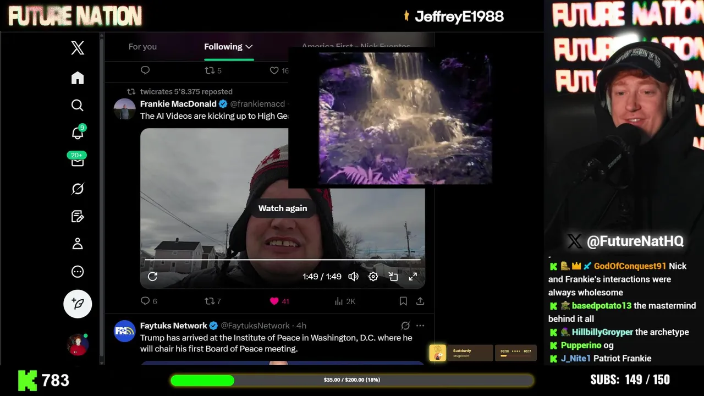Open the Search icon in the sidebar
Screen dimensions: 704x396
point(78,105)
